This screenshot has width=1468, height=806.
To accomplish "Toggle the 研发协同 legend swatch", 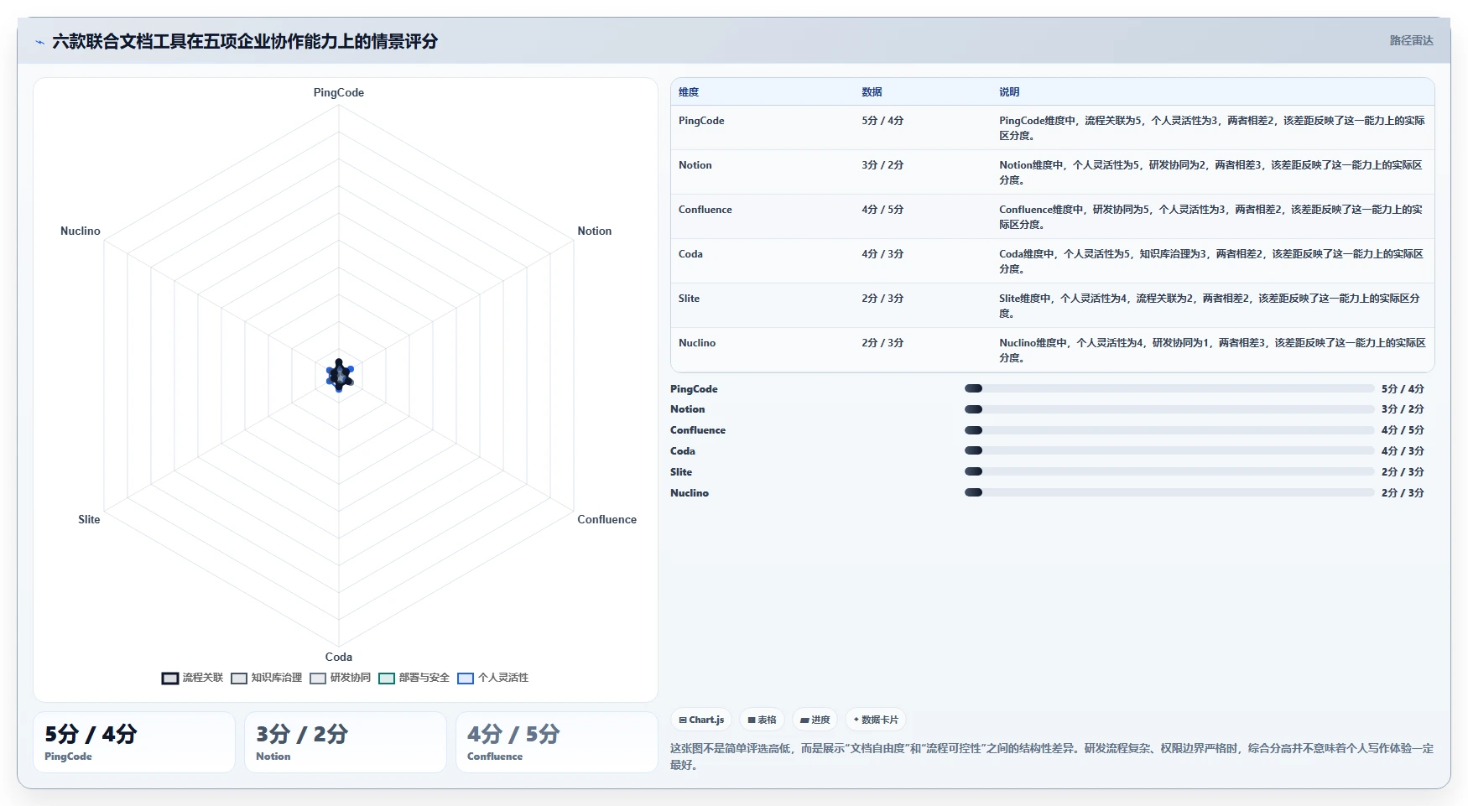I will click(x=318, y=679).
